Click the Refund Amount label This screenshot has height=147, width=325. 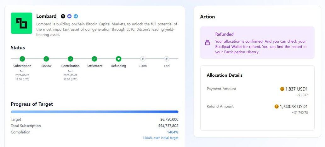pyautogui.click(x=220, y=106)
